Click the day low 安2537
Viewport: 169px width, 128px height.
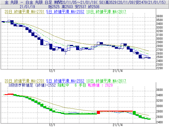pos(80,7)
